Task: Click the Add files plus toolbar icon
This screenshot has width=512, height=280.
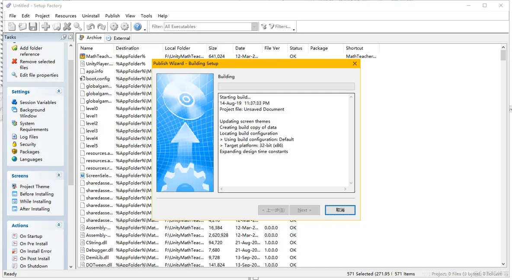Action: [46, 27]
